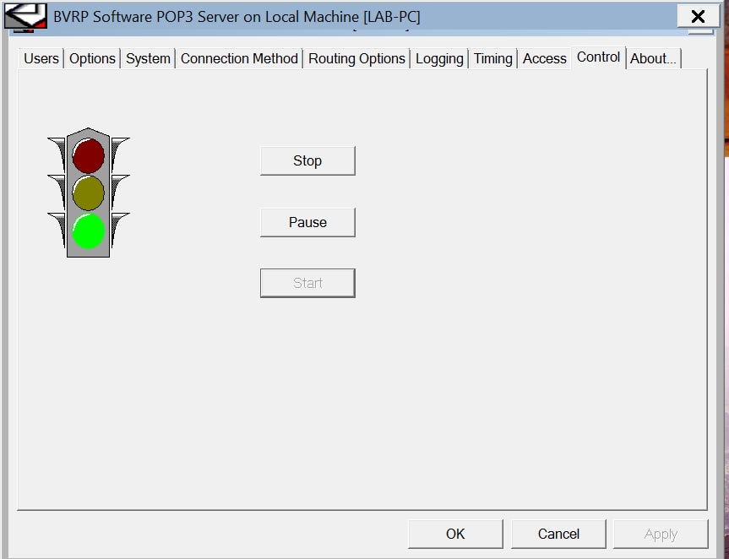Confirm settings with OK

click(454, 534)
